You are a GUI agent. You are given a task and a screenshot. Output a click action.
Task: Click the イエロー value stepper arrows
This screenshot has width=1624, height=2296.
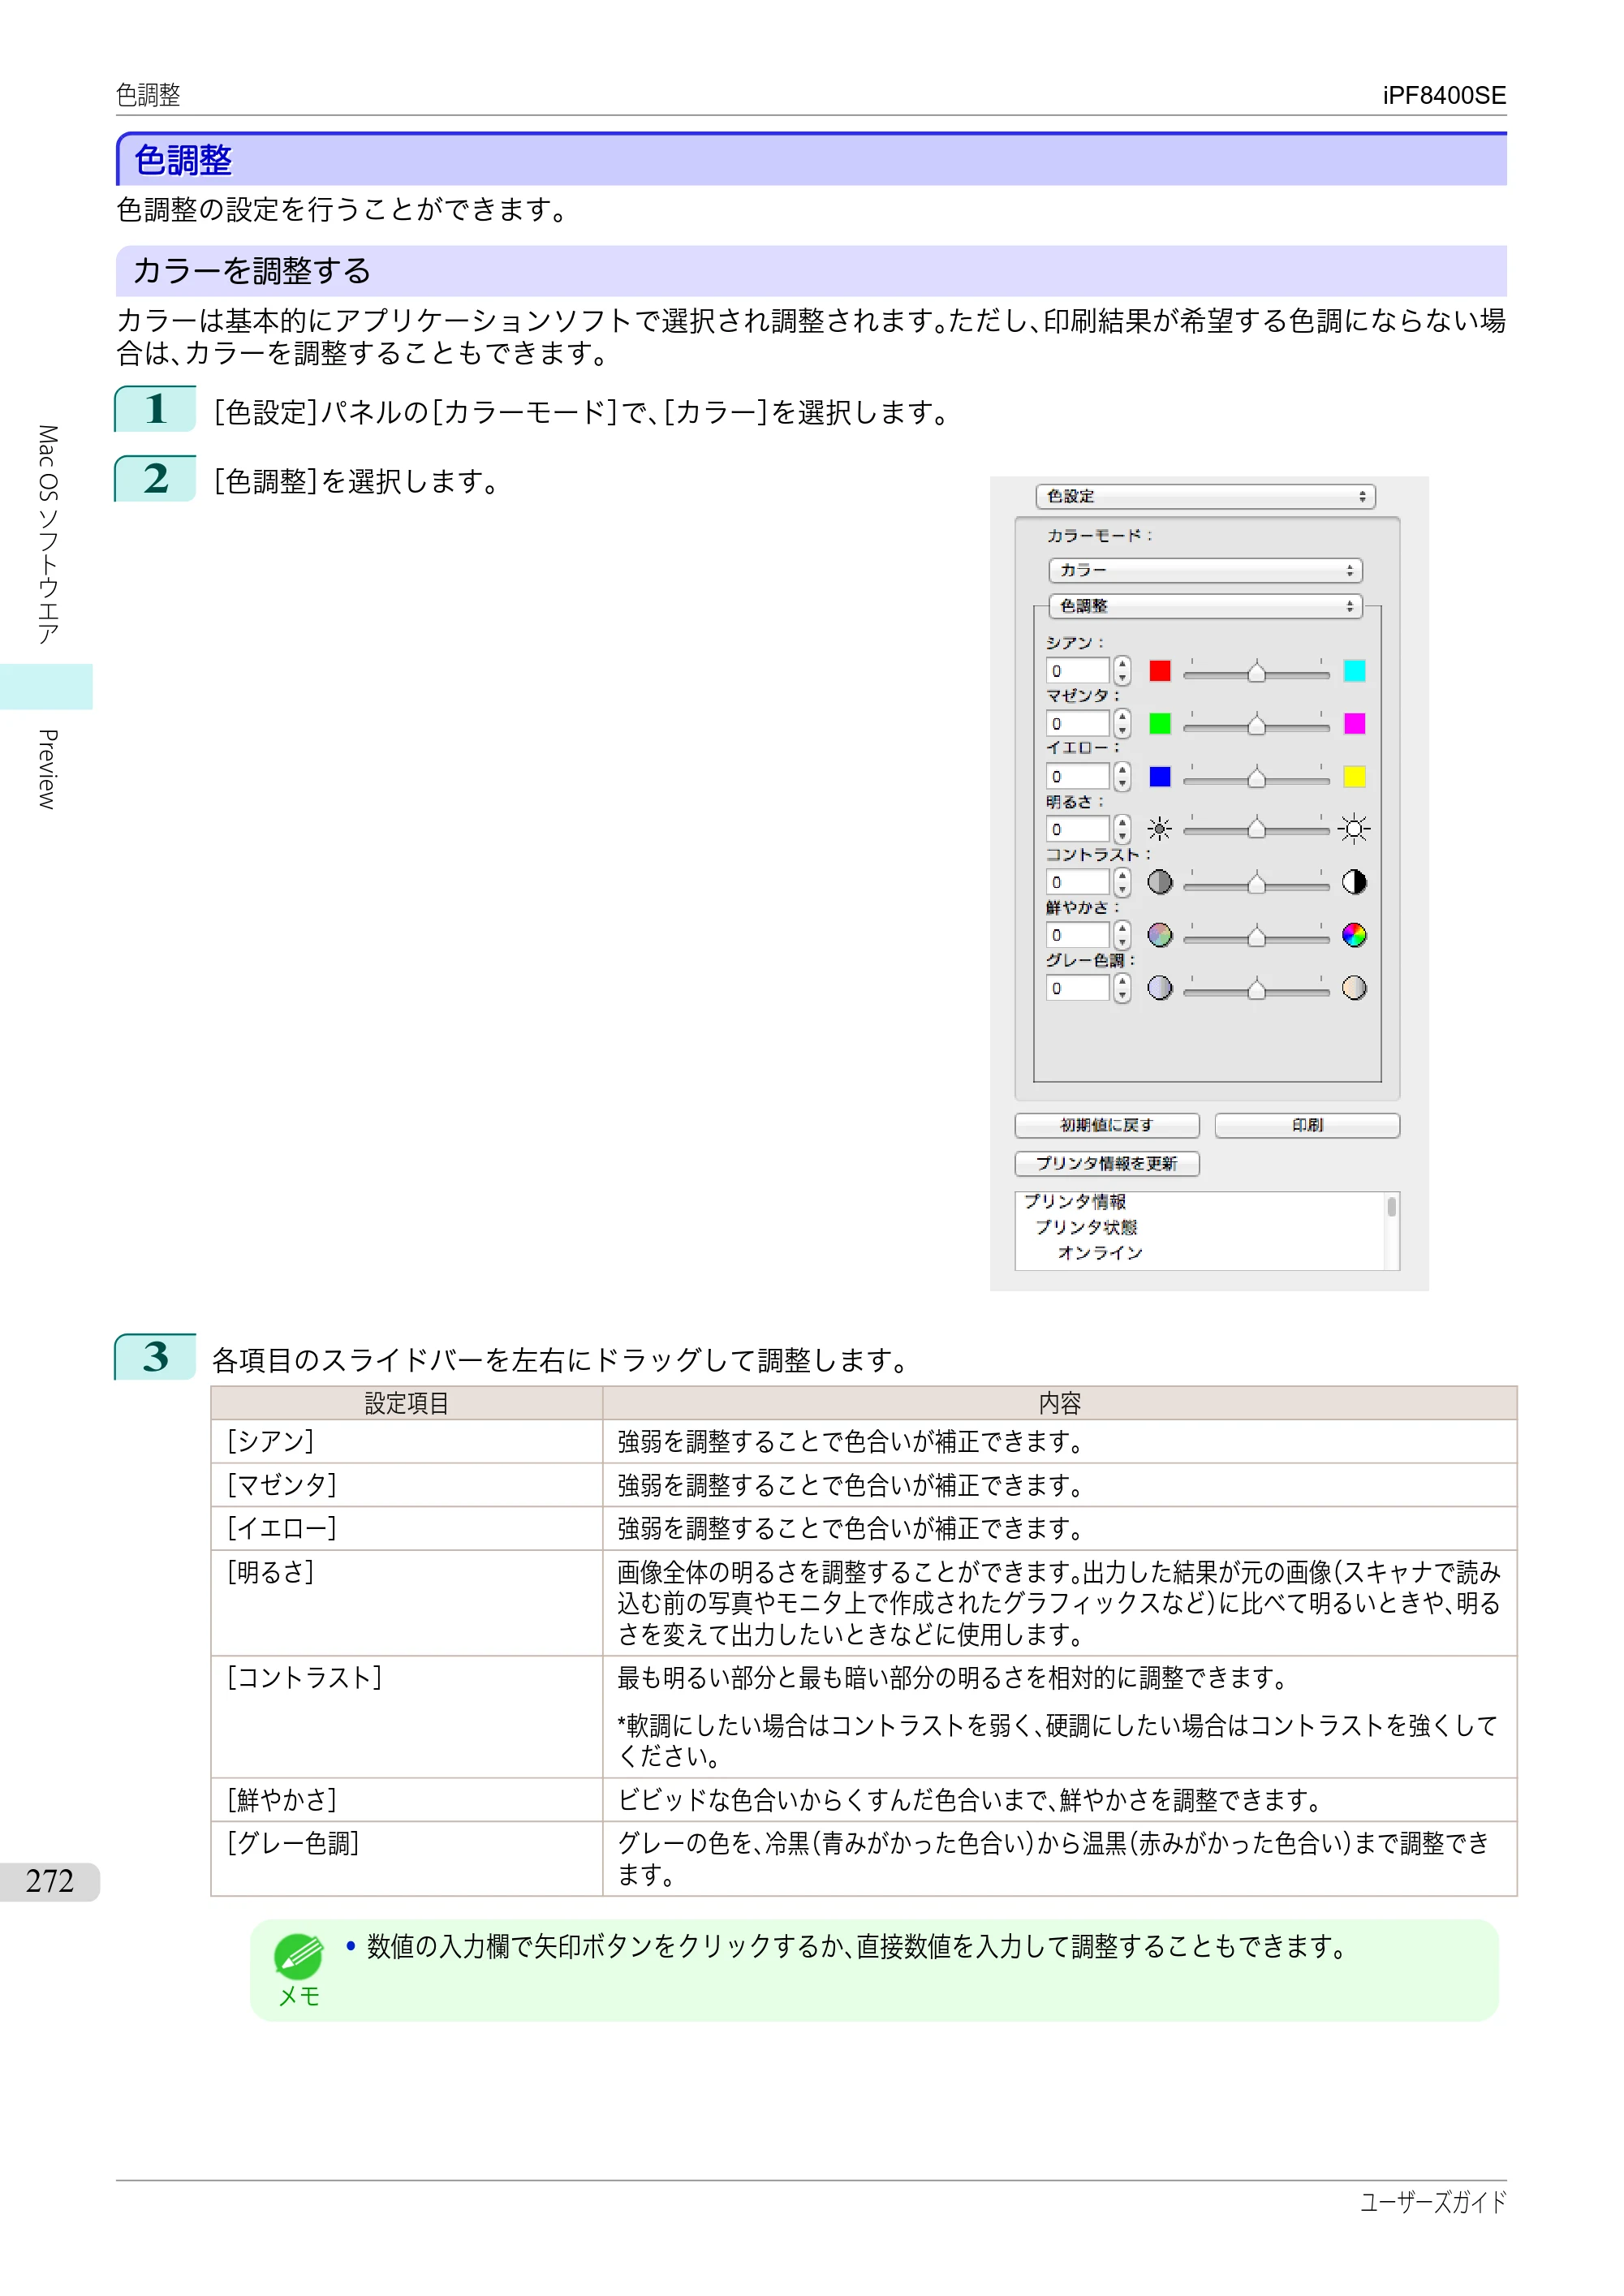(1122, 777)
